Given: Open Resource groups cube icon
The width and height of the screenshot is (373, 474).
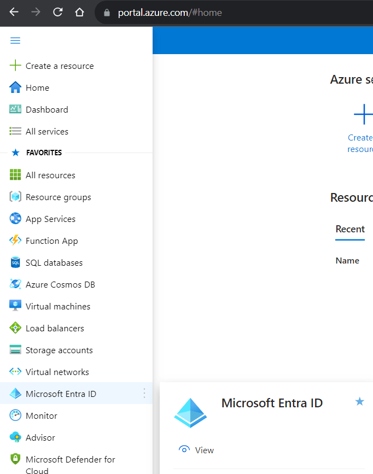Looking at the screenshot, I should pyautogui.click(x=15, y=197).
